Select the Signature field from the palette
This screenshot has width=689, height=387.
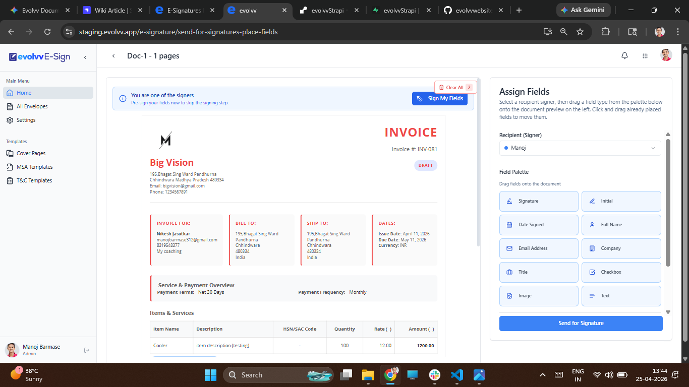539,201
